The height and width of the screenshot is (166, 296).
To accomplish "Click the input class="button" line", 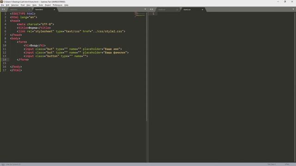I will click(x=55, y=56).
